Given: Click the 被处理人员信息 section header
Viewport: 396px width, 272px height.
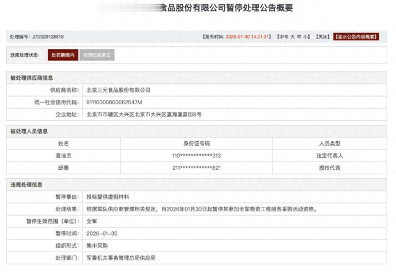Looking at the screenshot, I should click(x=29, y=131).
